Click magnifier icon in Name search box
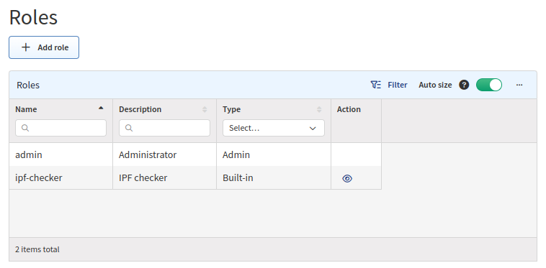The width and height of the screenshot is (546, 268). (25, 128)
